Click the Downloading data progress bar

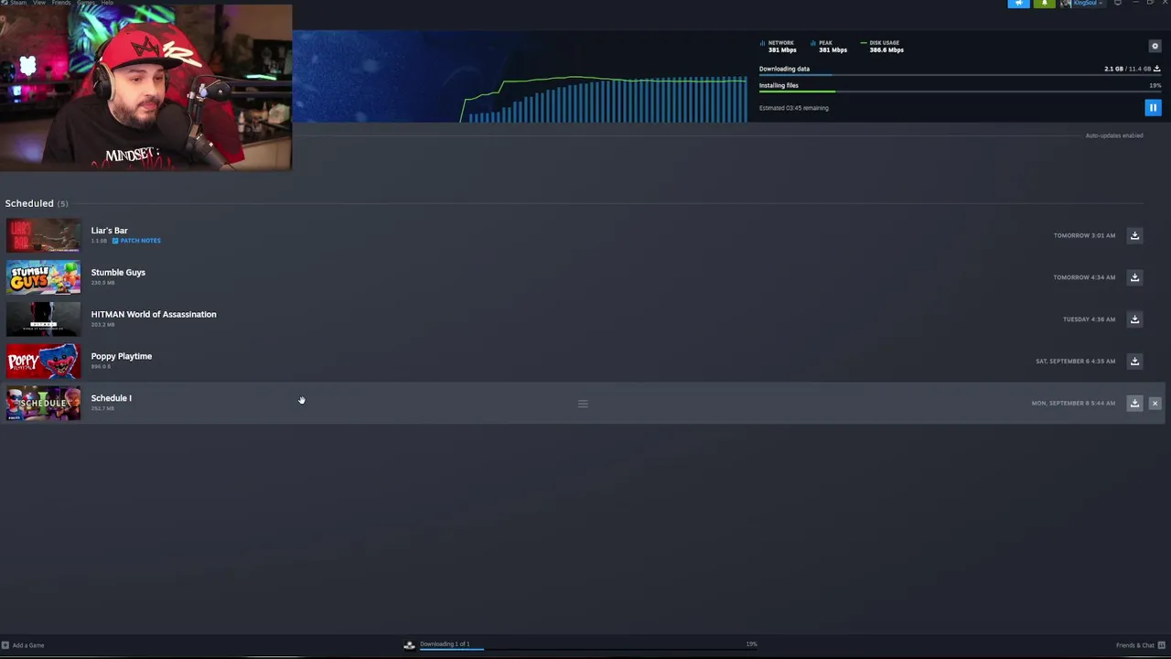[960, 75]
